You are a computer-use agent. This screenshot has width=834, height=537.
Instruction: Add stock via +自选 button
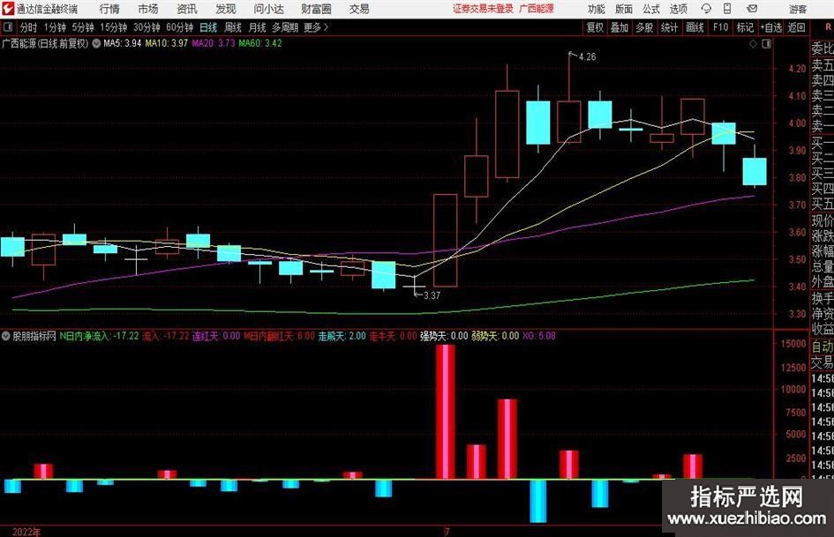tap(770, 27)
